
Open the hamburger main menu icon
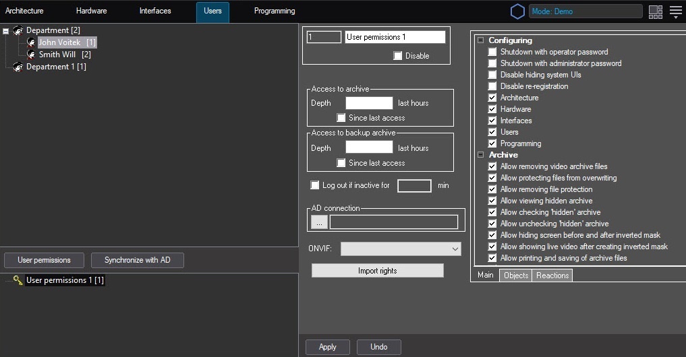tap(676, 11)
